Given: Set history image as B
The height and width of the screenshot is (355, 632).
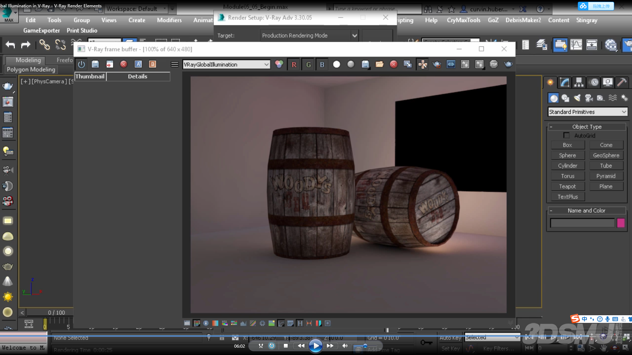Looking at the screenshot, I should pyautogui.click(x=152, y=64).
